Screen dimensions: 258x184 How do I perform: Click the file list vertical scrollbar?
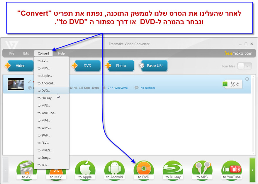pyautogui.click(x=253, y=115)
